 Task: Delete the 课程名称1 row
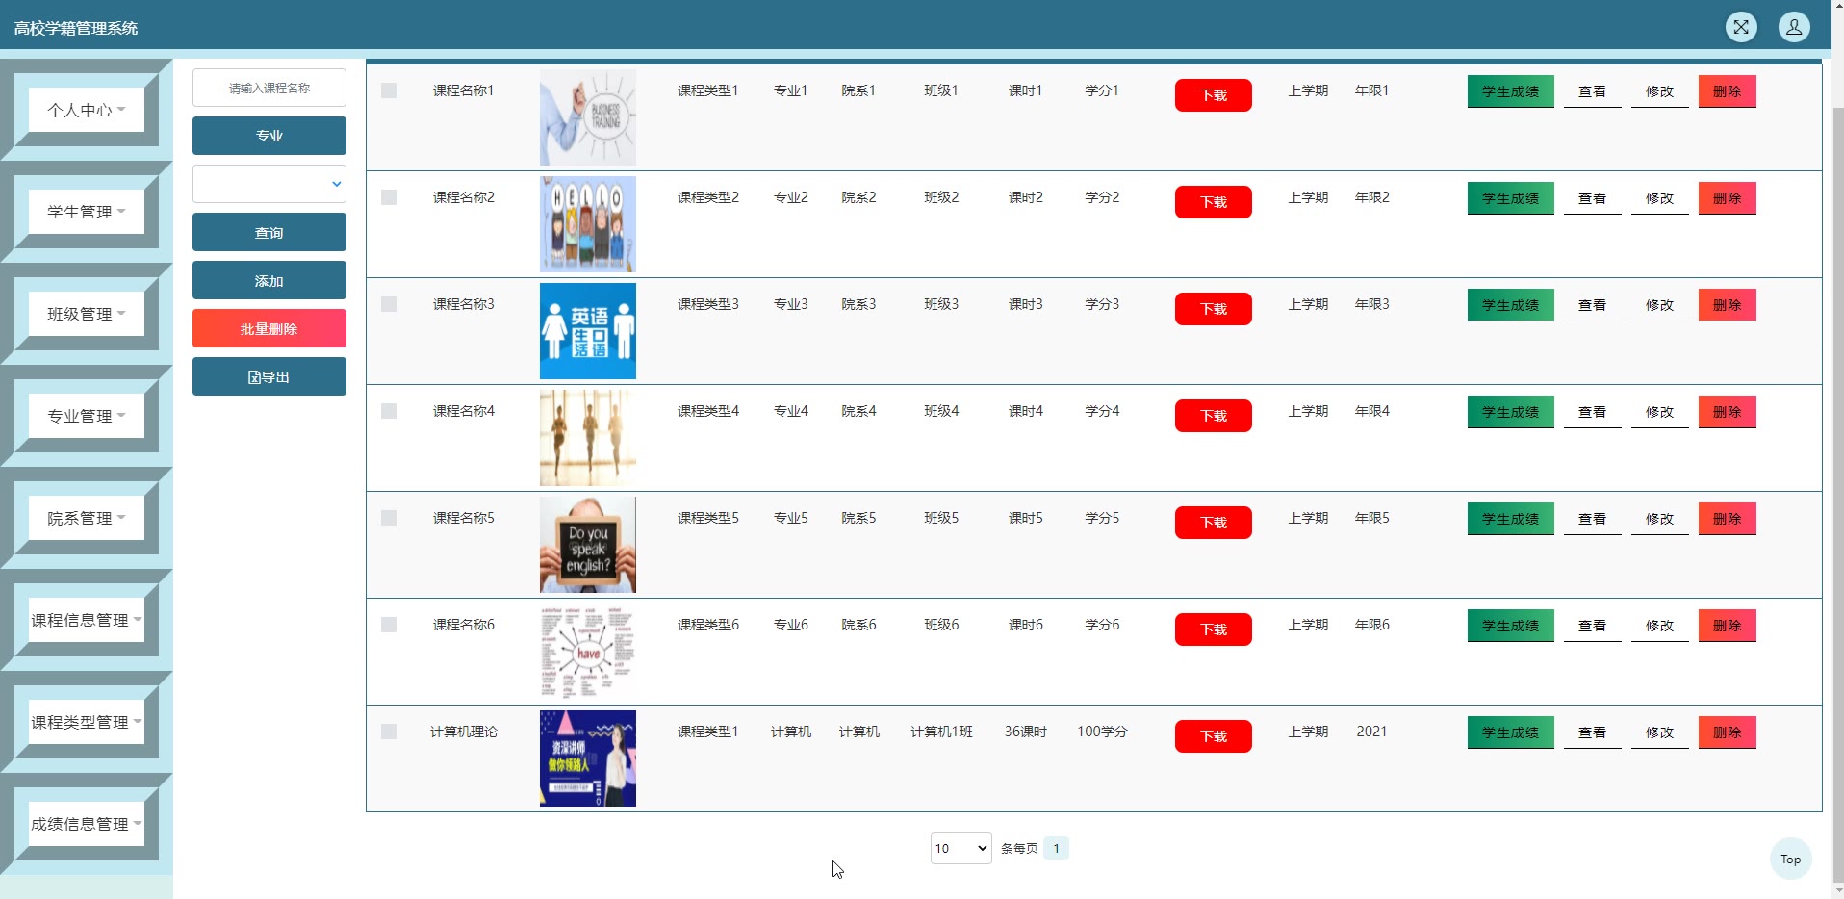(x=1728, y=91)
